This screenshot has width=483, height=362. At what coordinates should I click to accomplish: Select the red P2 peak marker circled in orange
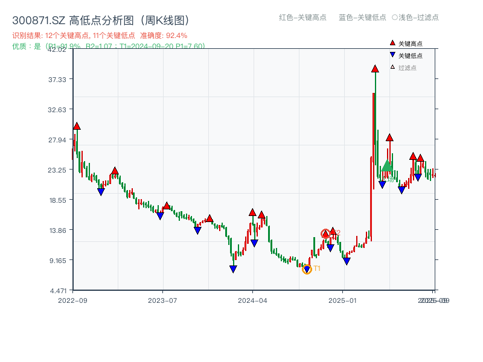(324, 232)
